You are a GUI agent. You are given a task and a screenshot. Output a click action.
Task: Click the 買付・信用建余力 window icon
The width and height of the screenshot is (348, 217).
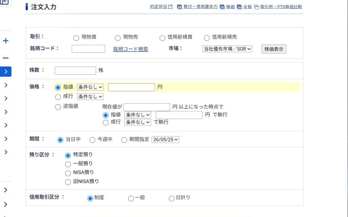[179, 7]
